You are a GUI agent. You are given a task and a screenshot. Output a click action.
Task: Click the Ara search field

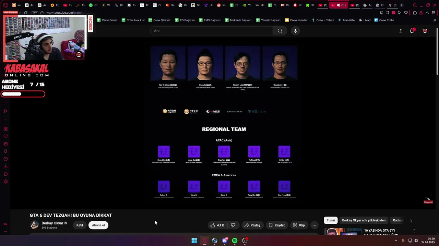(212, 31)
